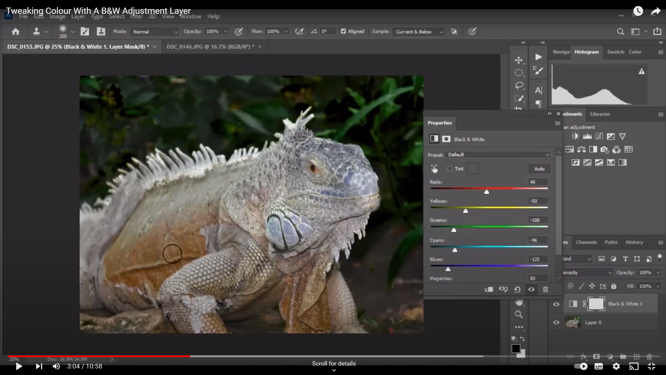
Task: Click the Reds slider handle
Action: tap(486, 192)
